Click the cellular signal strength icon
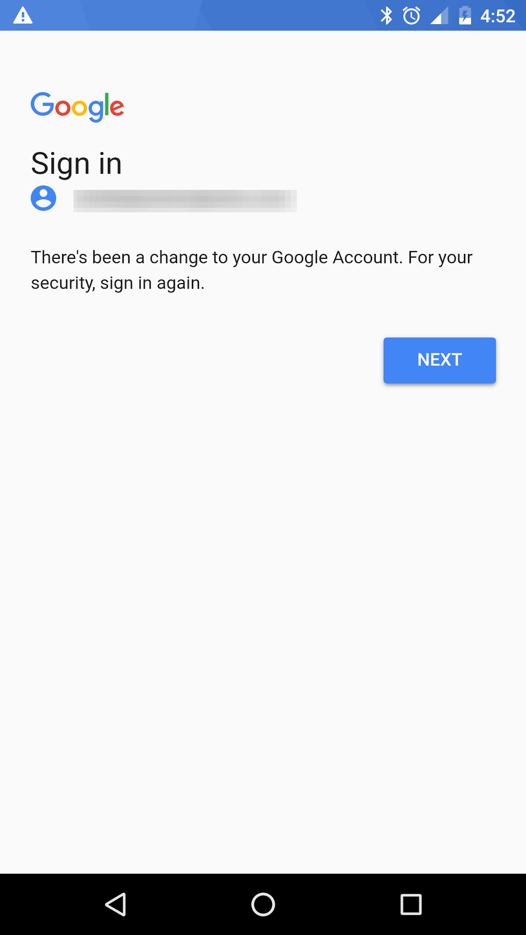The height and width of the screenshot is (935, 526). (438, 16)
